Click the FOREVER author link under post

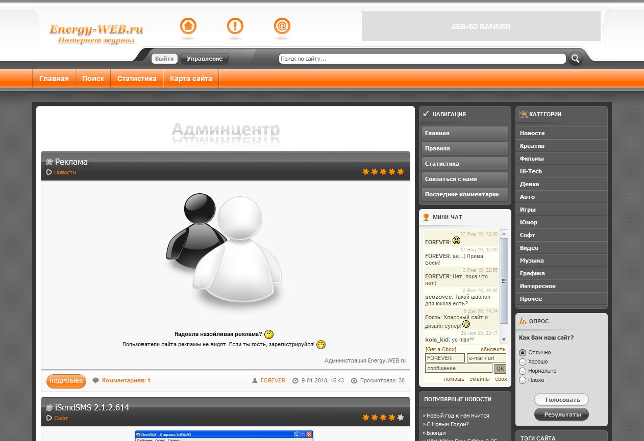click(x=273, y=380)
